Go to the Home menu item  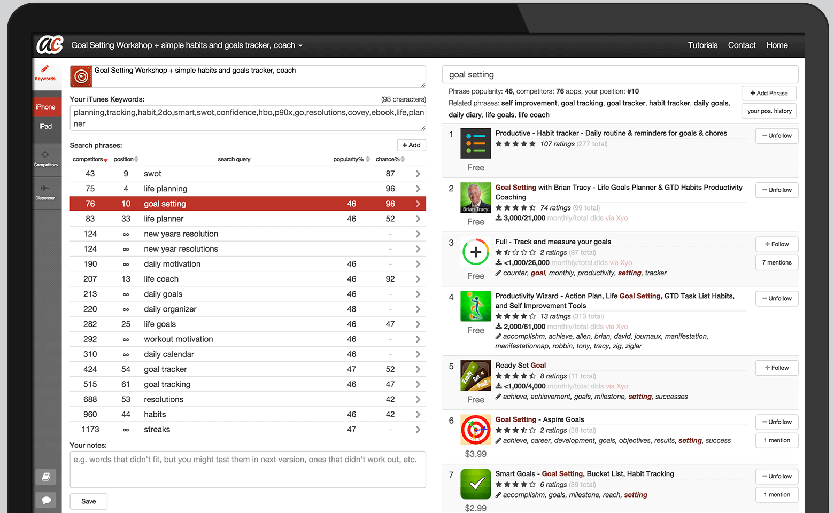(x=777, y=45)
